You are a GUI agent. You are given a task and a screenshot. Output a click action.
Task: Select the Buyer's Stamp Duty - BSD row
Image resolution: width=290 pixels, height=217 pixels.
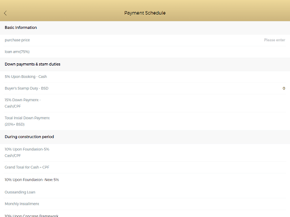[x=145, y=88]
